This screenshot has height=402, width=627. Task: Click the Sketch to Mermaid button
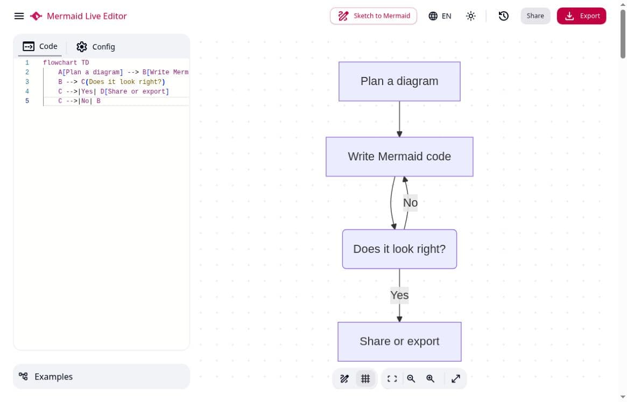click(373, 16)
